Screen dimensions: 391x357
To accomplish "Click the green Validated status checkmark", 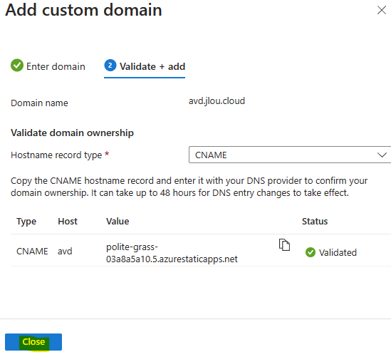I will point(311,252).
